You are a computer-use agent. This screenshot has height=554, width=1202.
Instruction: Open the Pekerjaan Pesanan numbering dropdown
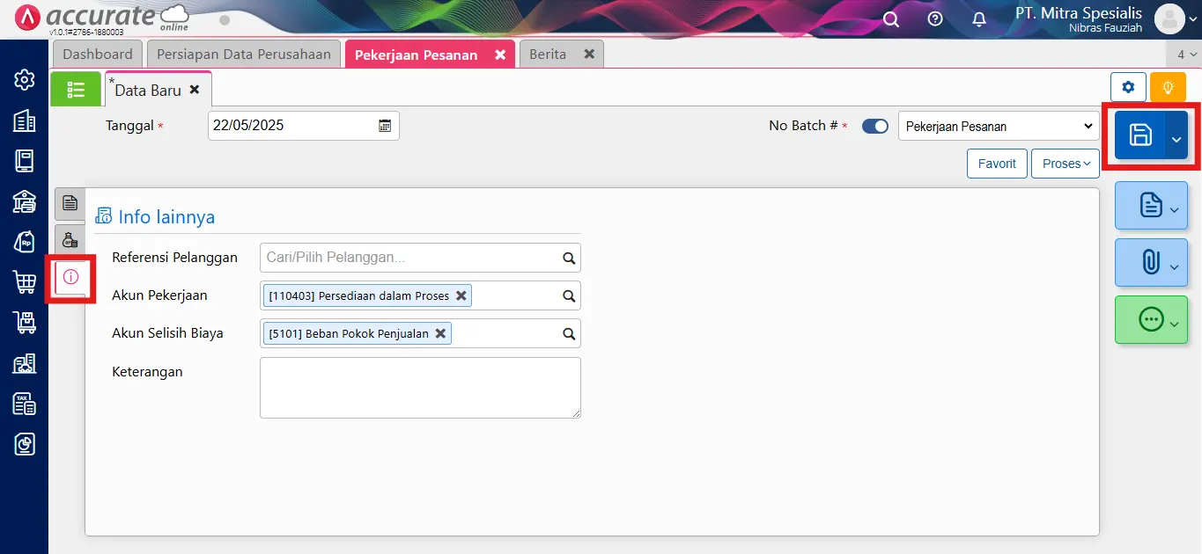pos(999,126)
